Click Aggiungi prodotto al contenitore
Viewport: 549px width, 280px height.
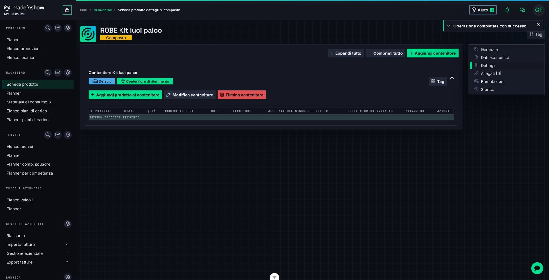(x=125, y=95)
